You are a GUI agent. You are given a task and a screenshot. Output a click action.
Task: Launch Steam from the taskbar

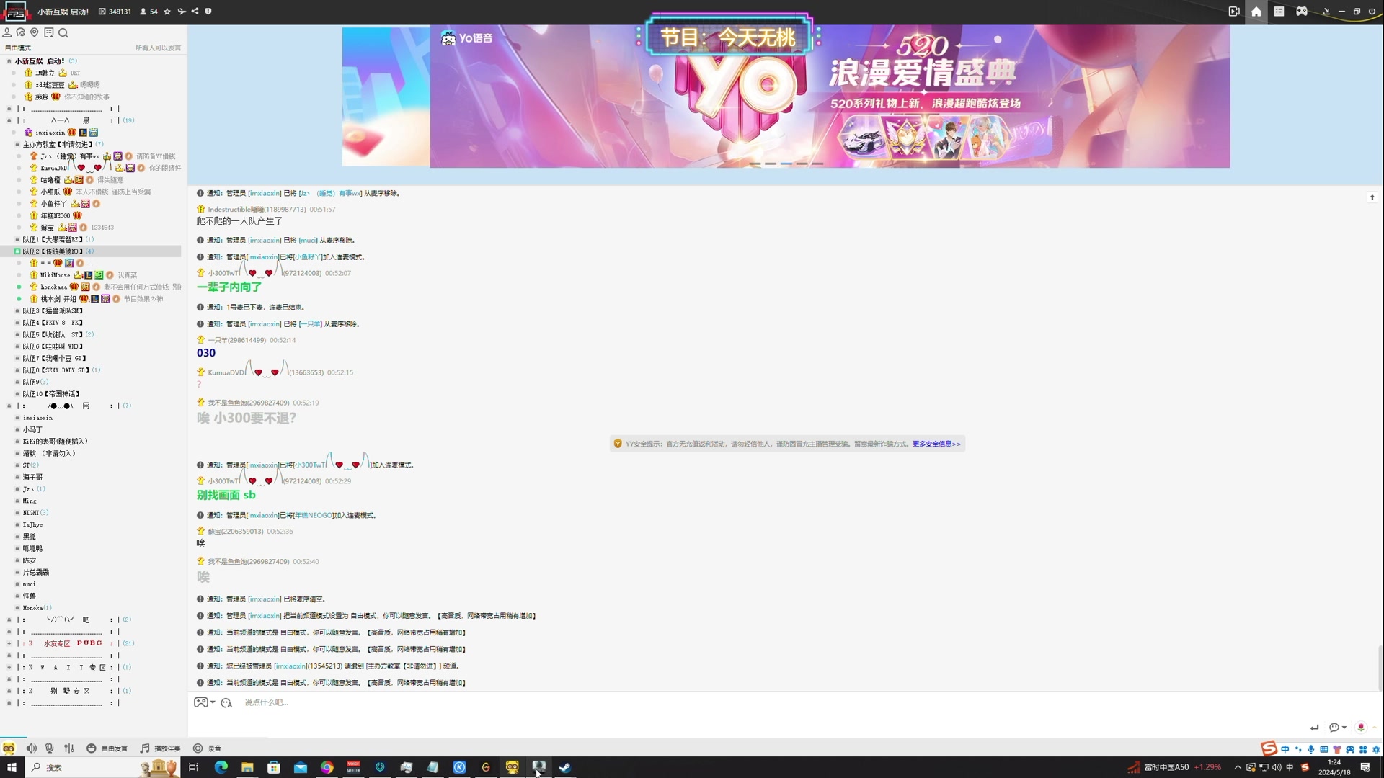point(564,768)
